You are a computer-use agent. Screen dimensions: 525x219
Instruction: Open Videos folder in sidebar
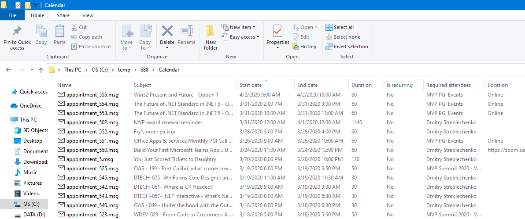[27, 194]
